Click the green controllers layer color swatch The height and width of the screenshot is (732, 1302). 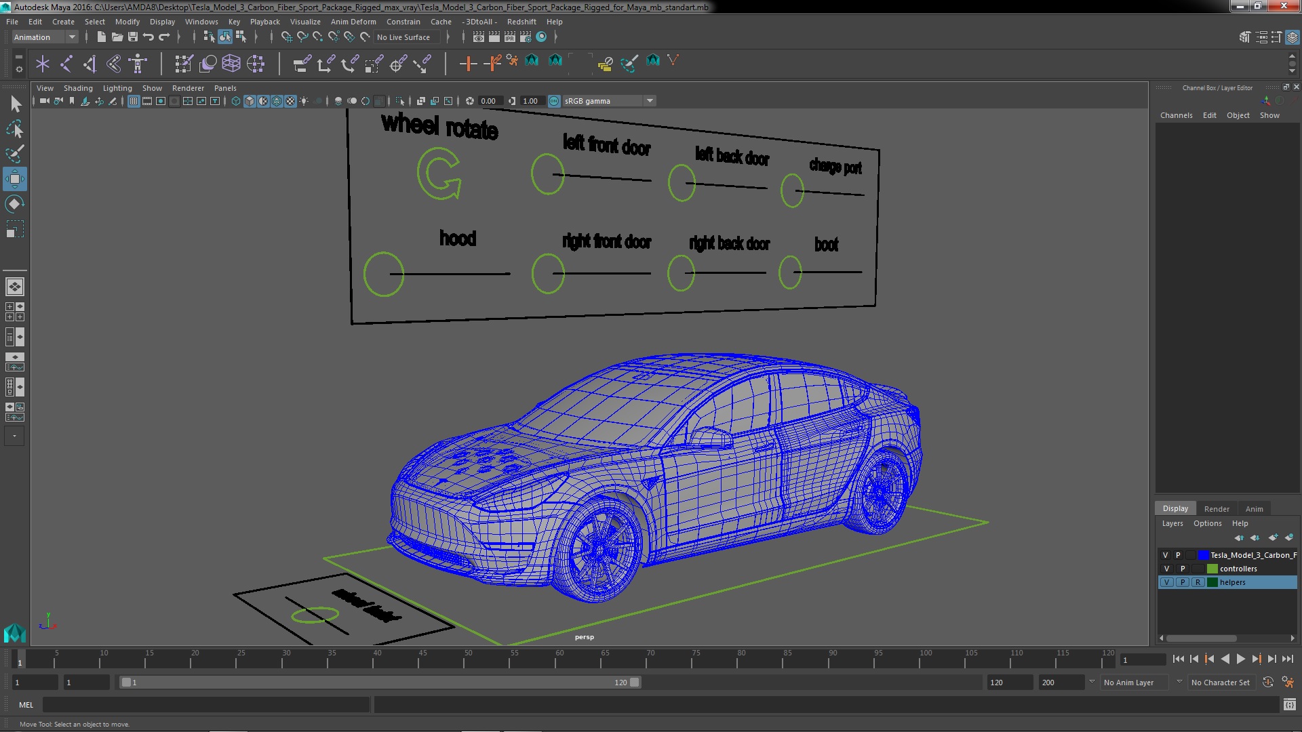tap(1212, 569)
